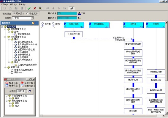
Task: Click the 下达采购计划 box in diagram
Action: pos(74,34)
